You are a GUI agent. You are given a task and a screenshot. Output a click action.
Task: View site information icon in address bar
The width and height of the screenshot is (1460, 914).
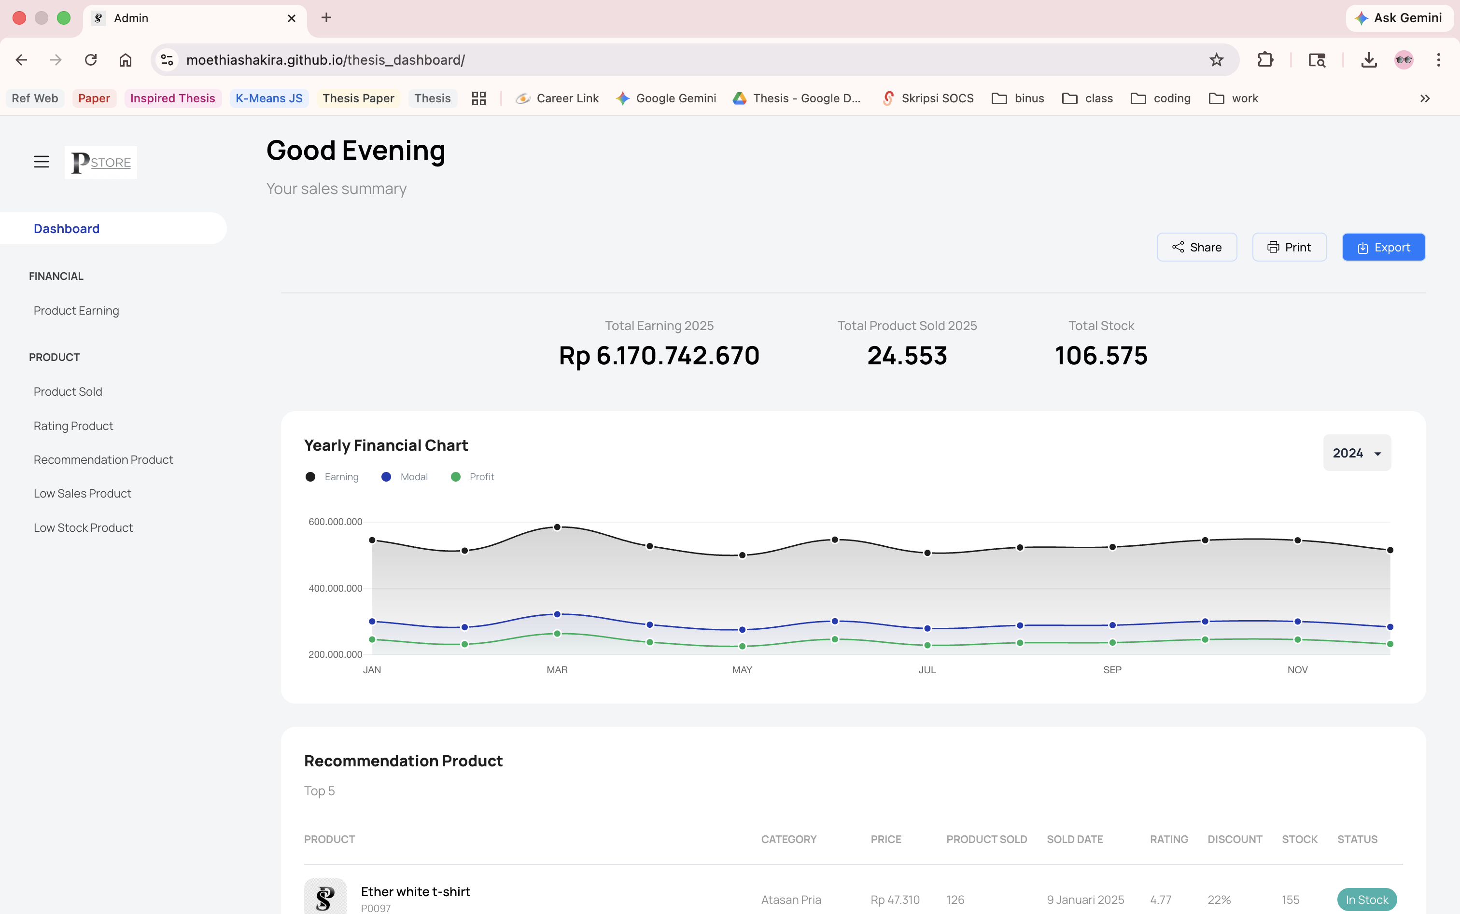167,60
